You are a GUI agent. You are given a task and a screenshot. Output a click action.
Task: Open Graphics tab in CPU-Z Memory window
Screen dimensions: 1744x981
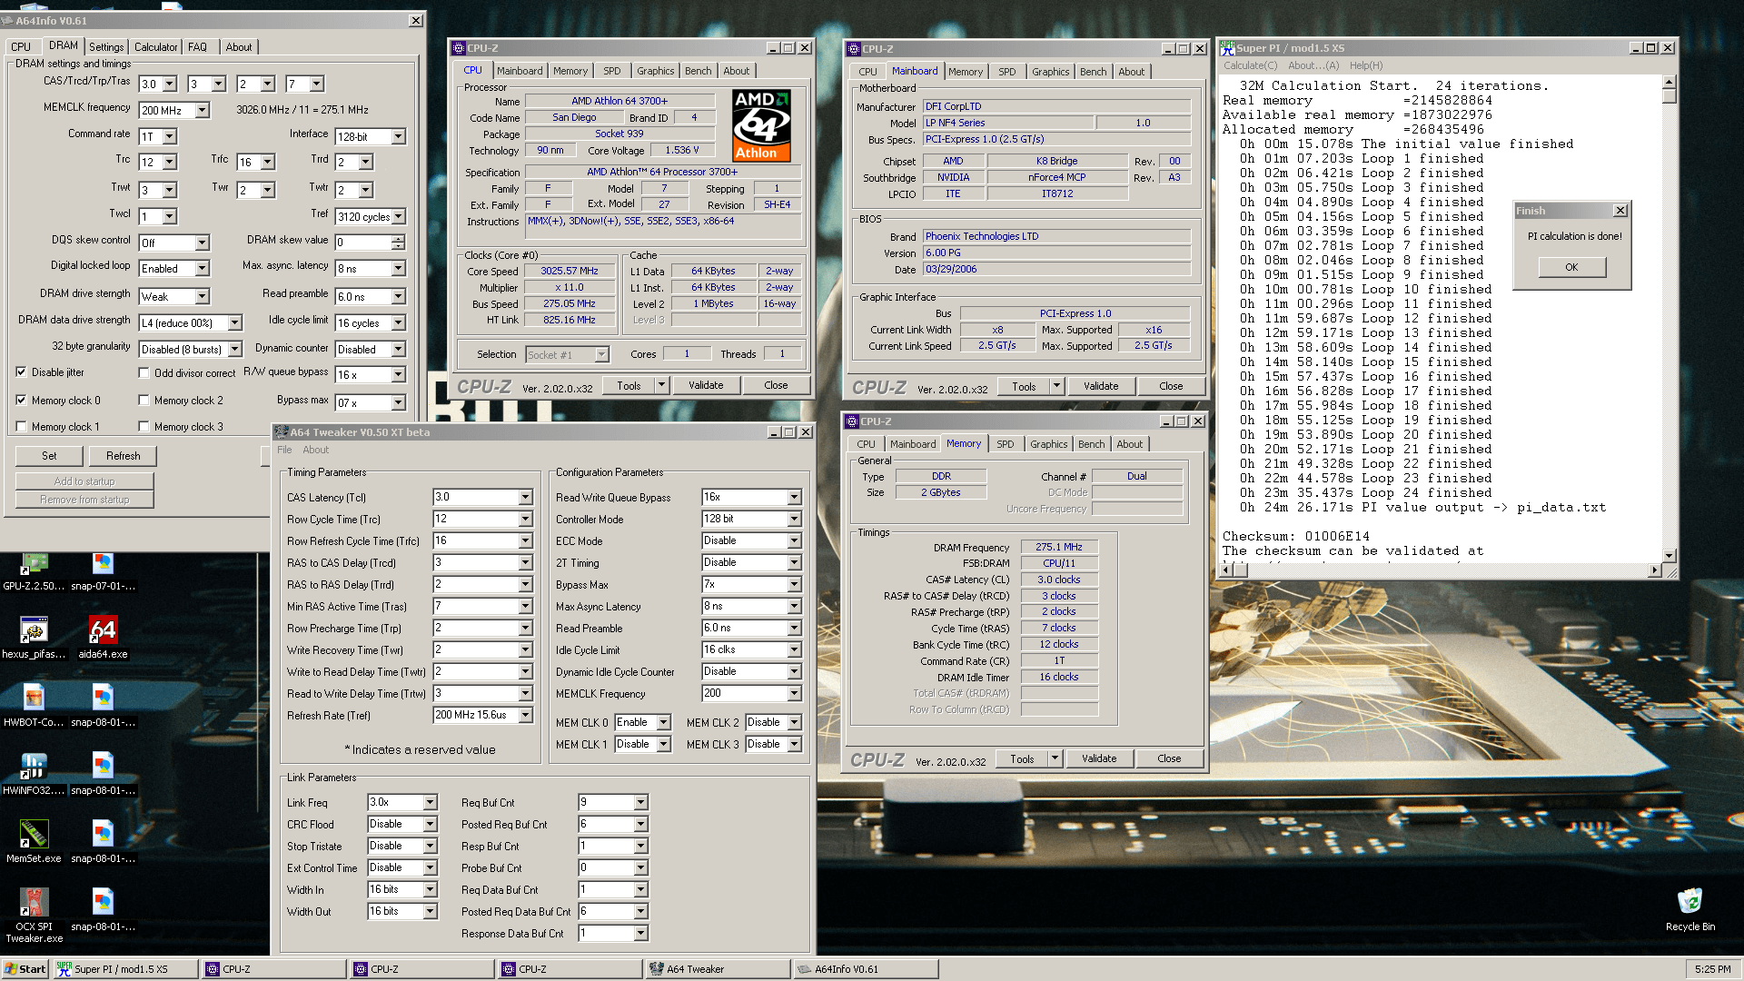pos(1049,444)
